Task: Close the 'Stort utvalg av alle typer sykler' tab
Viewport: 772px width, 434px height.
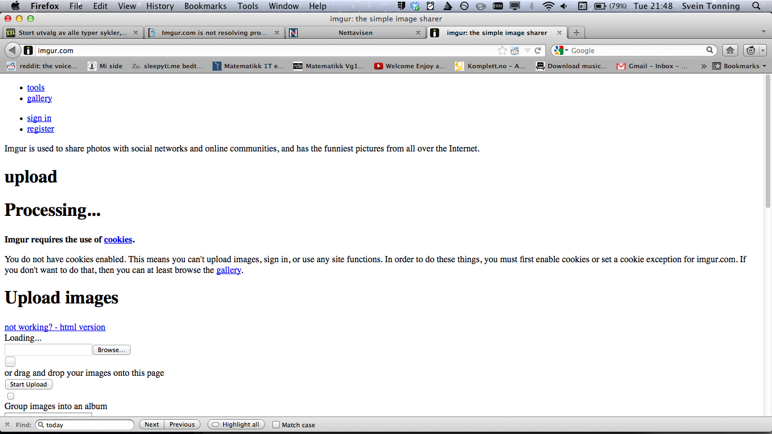Action: click(136, 33)
